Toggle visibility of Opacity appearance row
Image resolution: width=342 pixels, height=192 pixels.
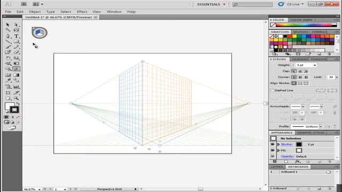click(273, 156)
